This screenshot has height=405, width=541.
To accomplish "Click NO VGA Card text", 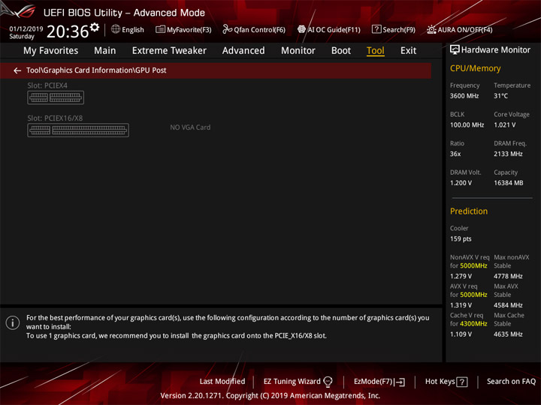I will pos(190,127).
